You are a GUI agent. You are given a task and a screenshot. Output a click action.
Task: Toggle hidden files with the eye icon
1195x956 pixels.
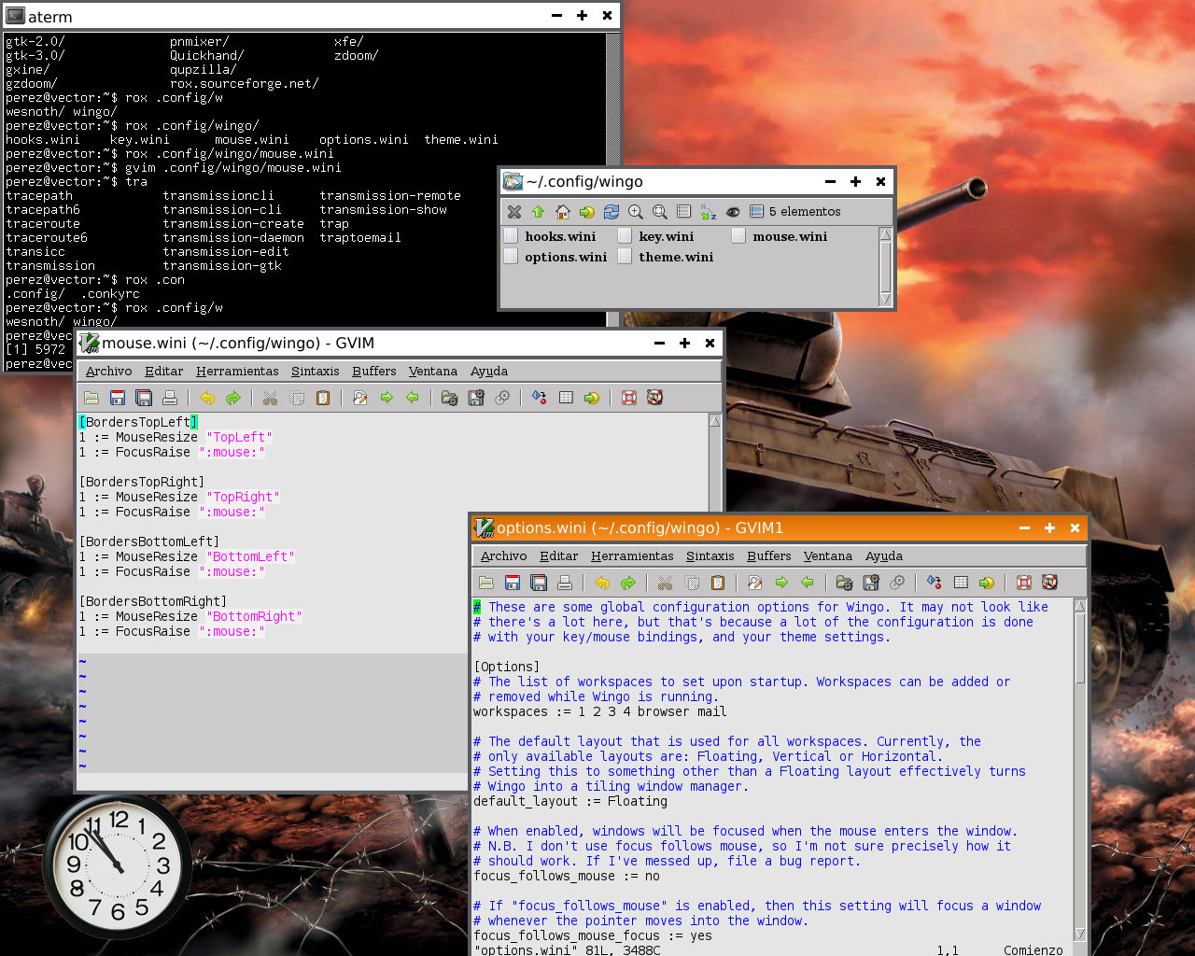[733, 212]
